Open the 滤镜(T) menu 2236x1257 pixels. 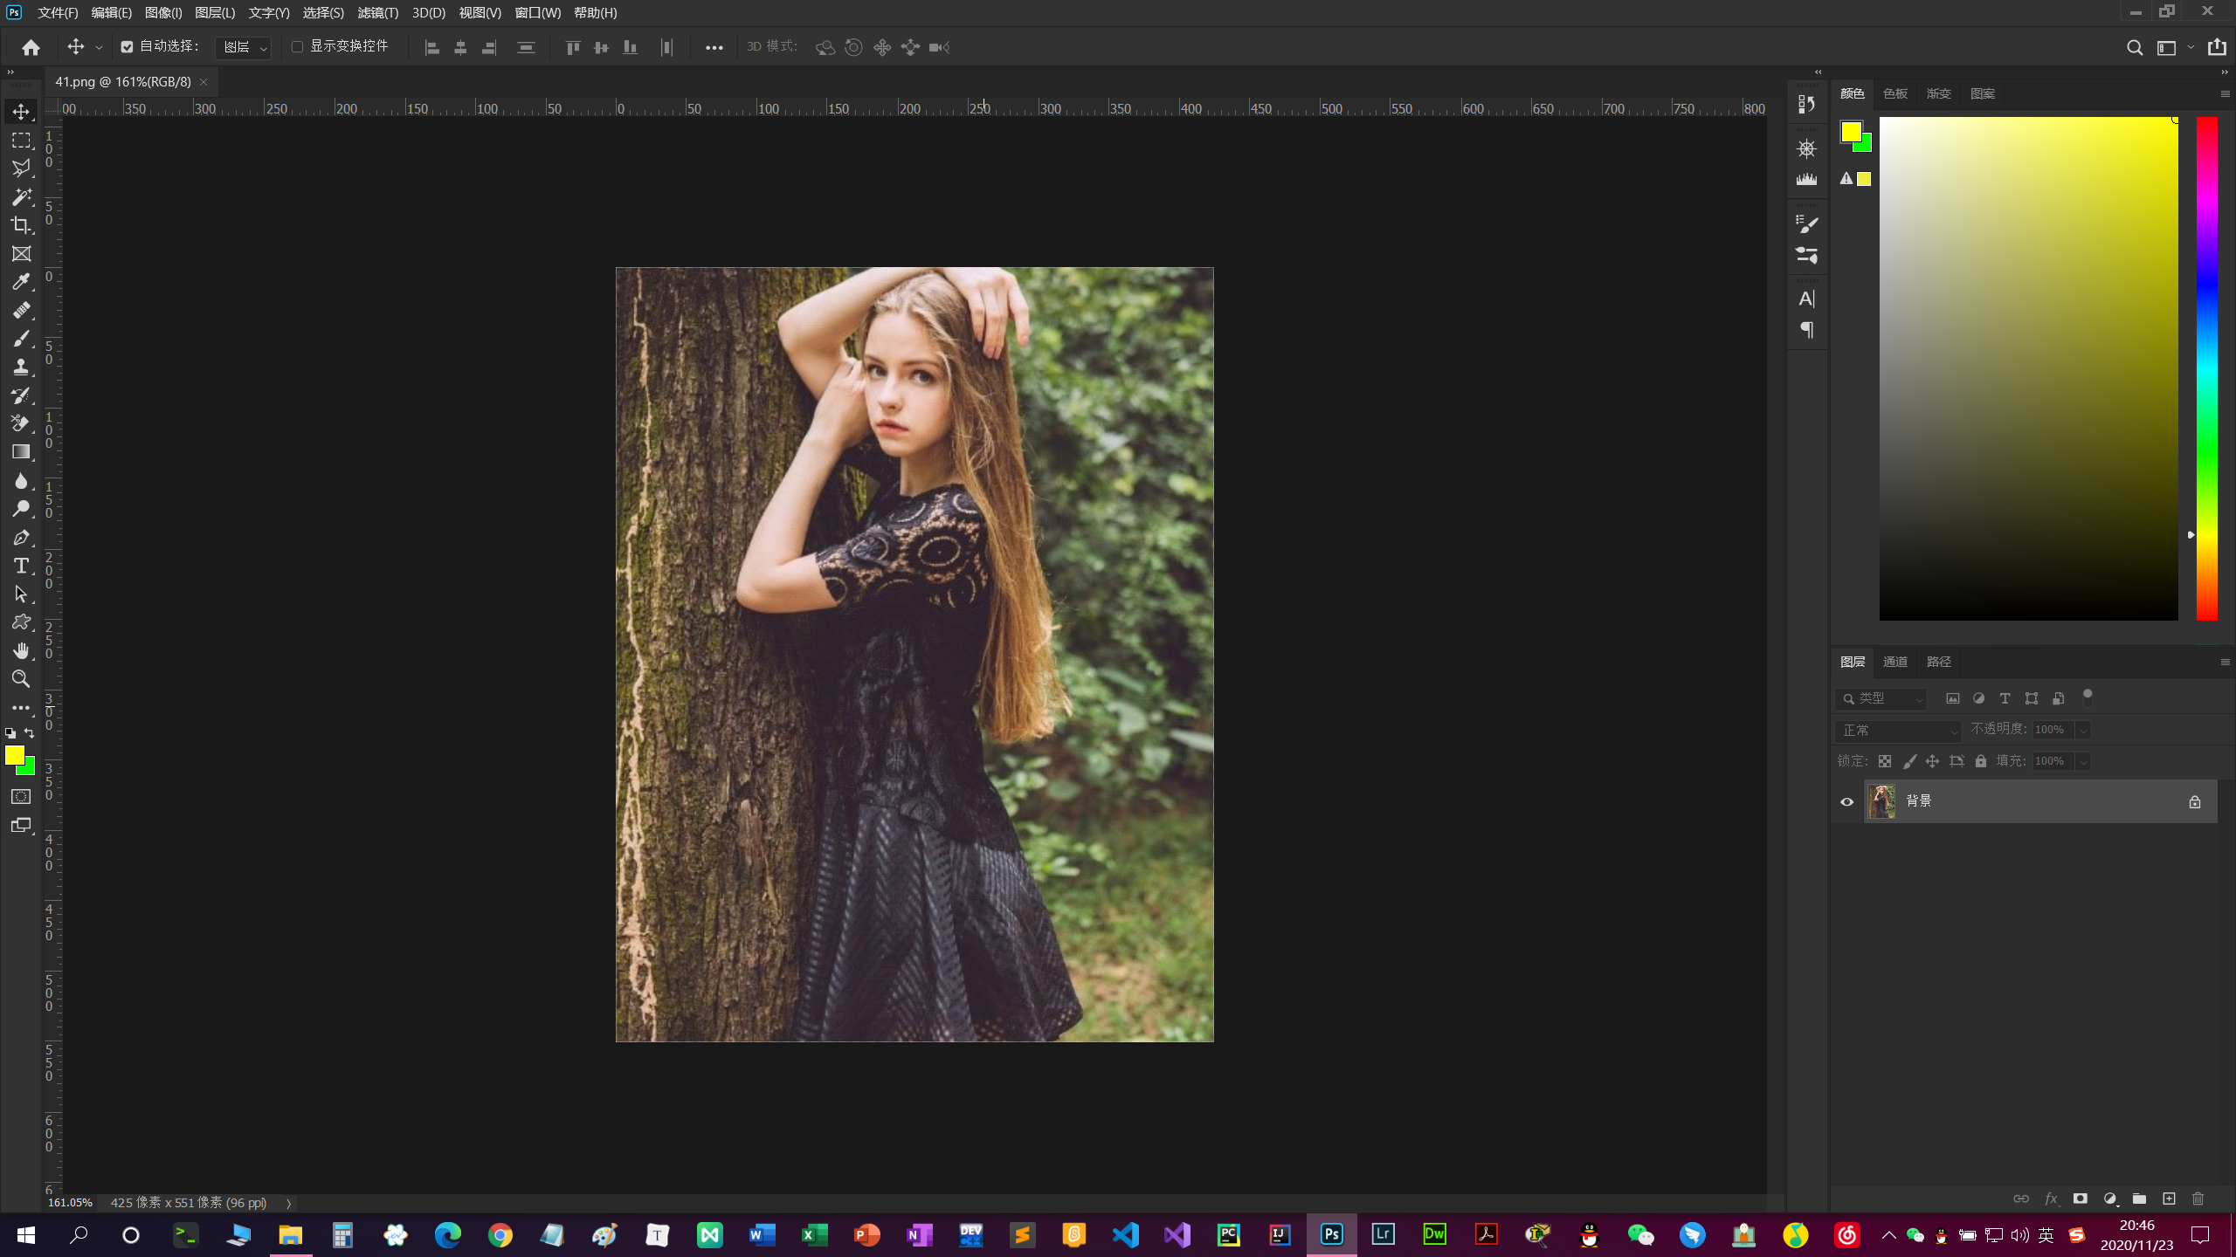tap(378, 12)
